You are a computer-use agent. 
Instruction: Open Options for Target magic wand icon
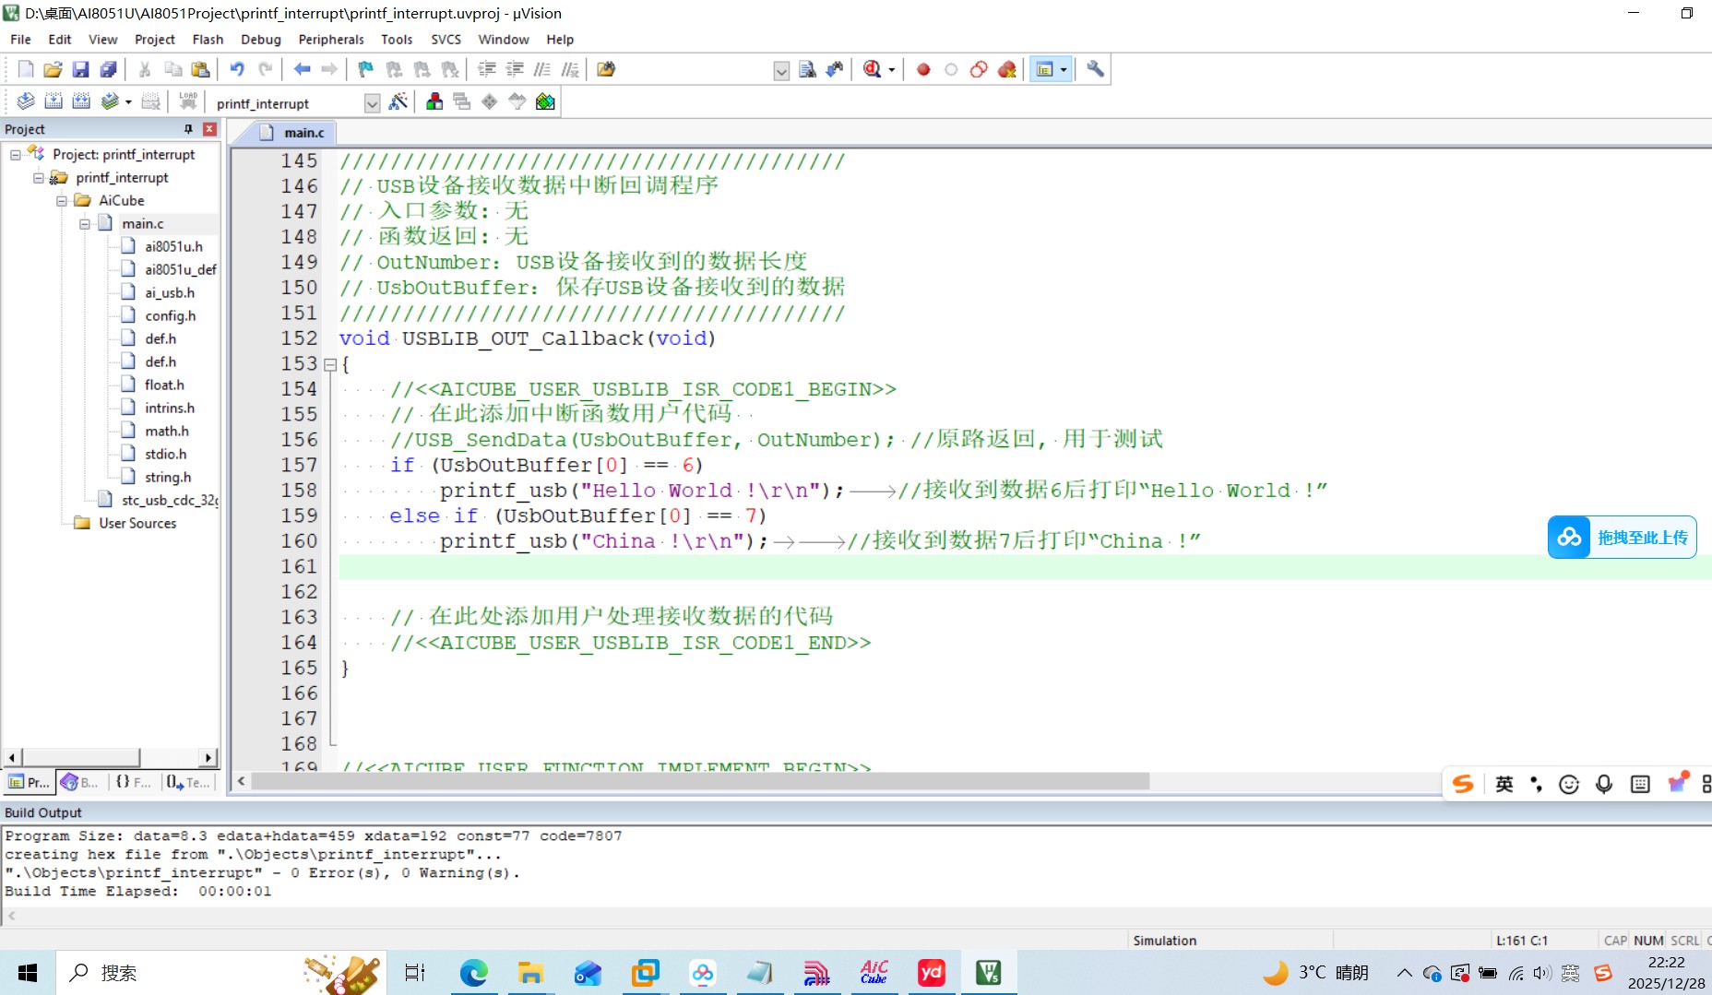[x=398, y=102]
